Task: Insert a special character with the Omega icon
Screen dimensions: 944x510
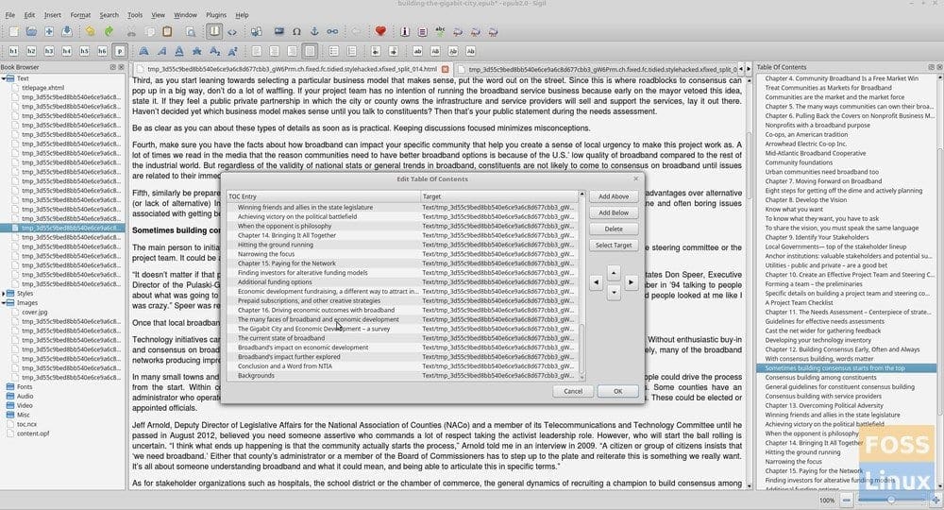Action: (x=296, y=31)
